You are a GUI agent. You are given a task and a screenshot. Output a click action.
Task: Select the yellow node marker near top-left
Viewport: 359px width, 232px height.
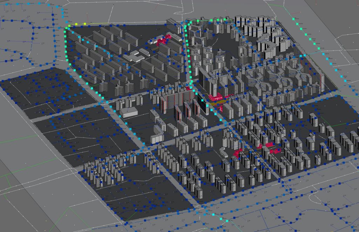click(76, 23)
